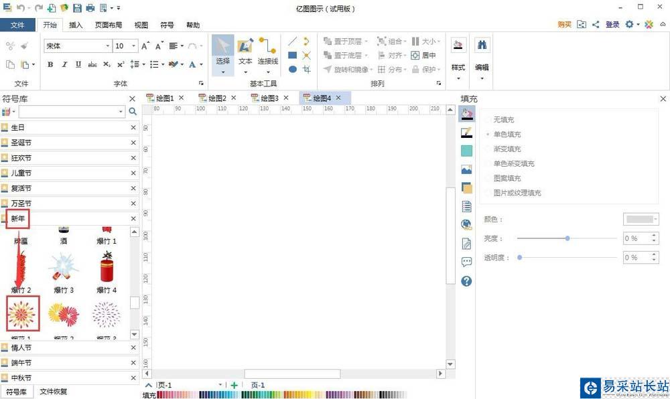The image size is (670, 399).
Task: Open the Style paint icon
Action: tap(458, 46)
